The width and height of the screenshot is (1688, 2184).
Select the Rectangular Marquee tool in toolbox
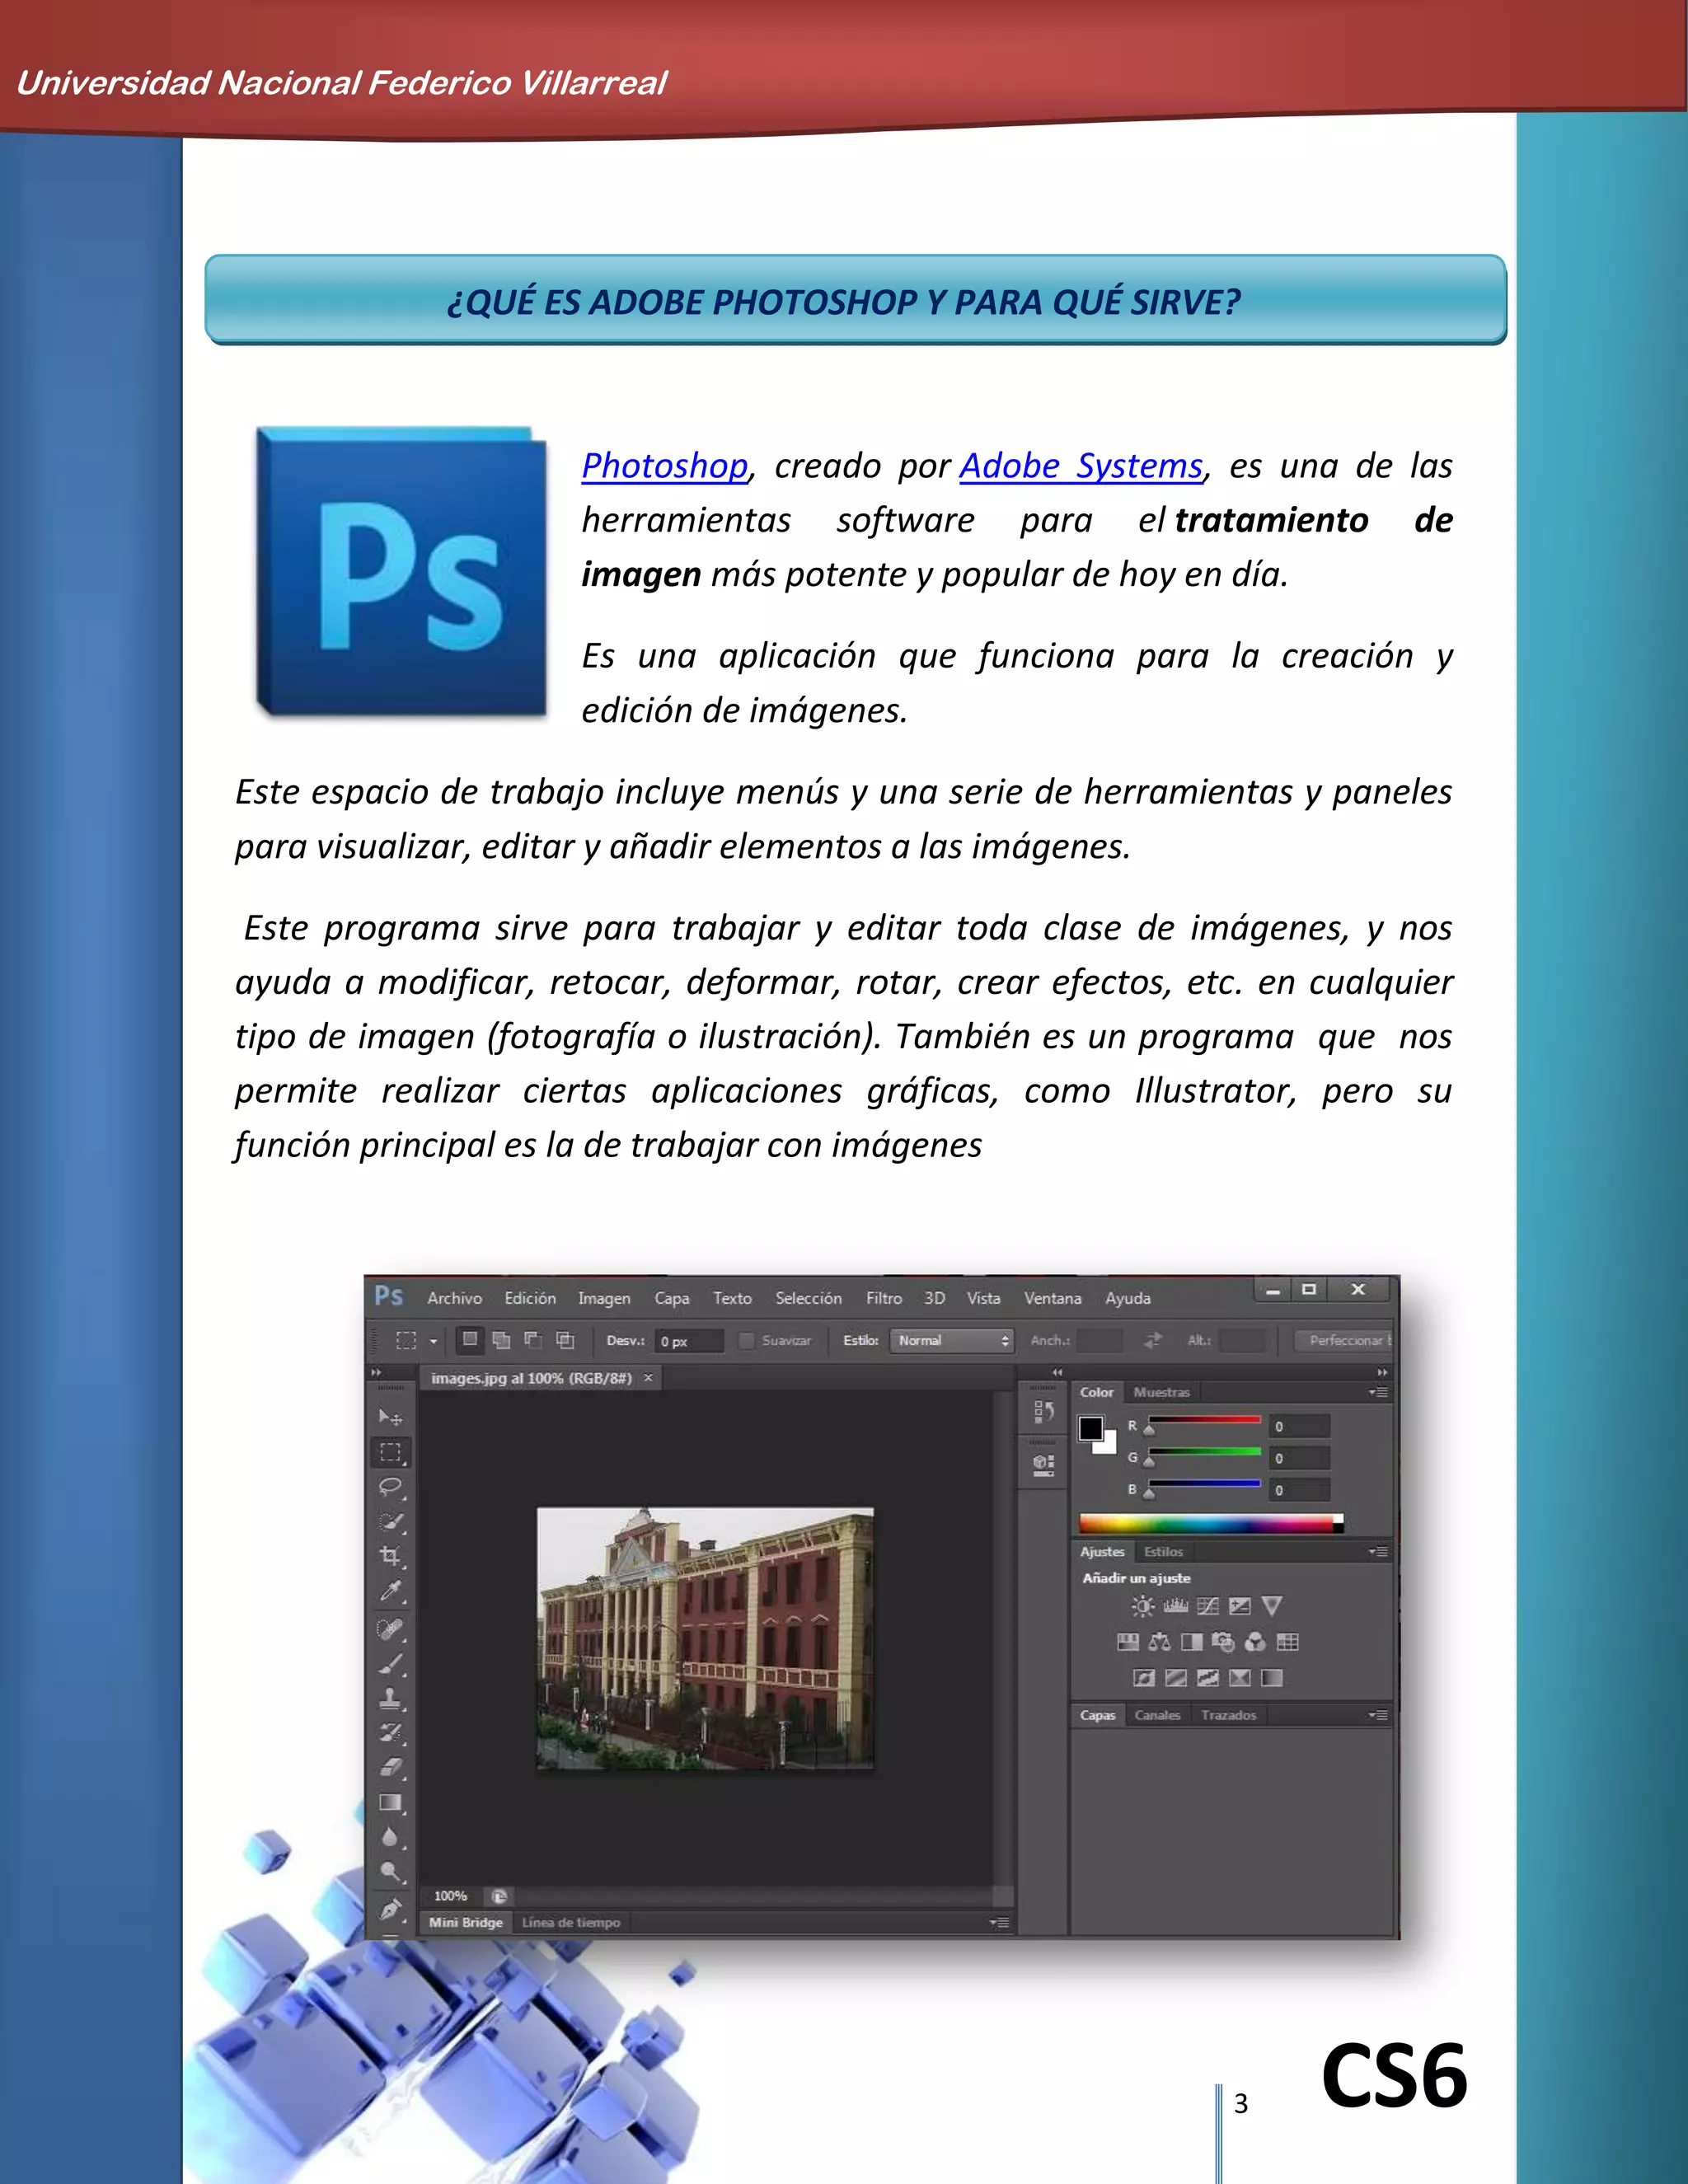390,1451
